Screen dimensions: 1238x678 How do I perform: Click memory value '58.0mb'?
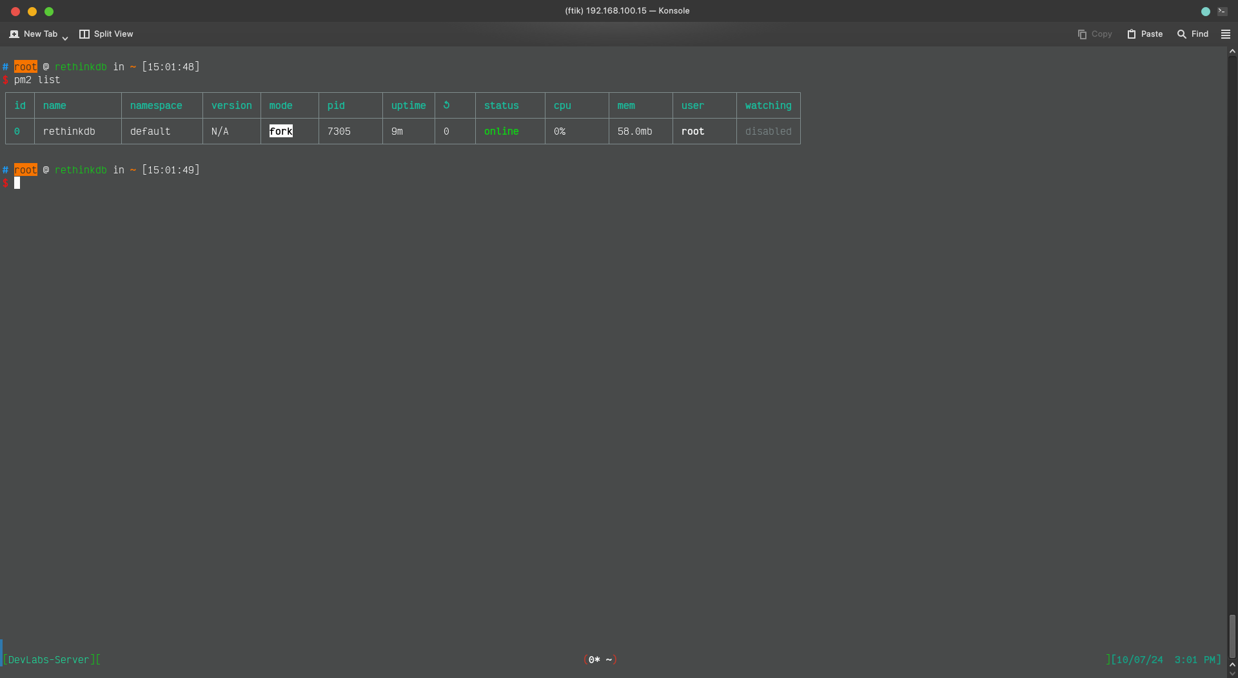[x=634, y=131]
